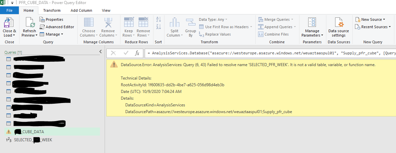This screenshot has width=396, height=153.
Task: Open query Properties
Action: 51,19
